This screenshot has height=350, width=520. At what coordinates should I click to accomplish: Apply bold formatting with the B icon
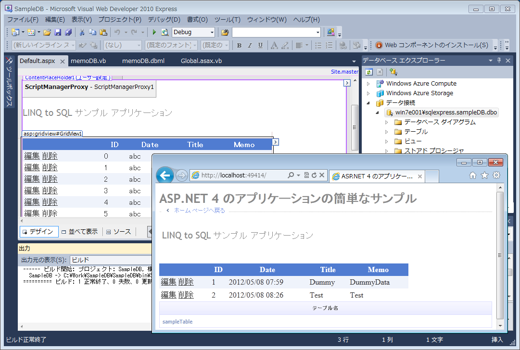pyautogui.click(x=239, y=45)
